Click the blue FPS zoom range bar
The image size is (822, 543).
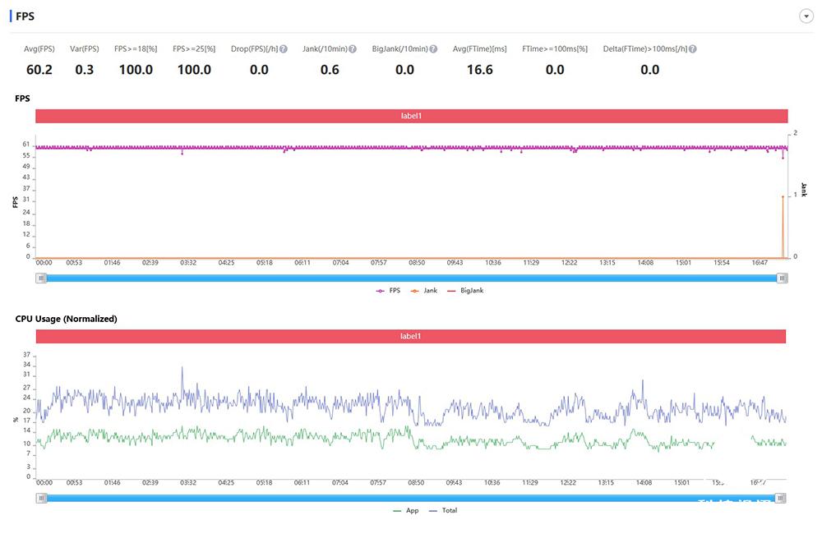pos(412,278)
